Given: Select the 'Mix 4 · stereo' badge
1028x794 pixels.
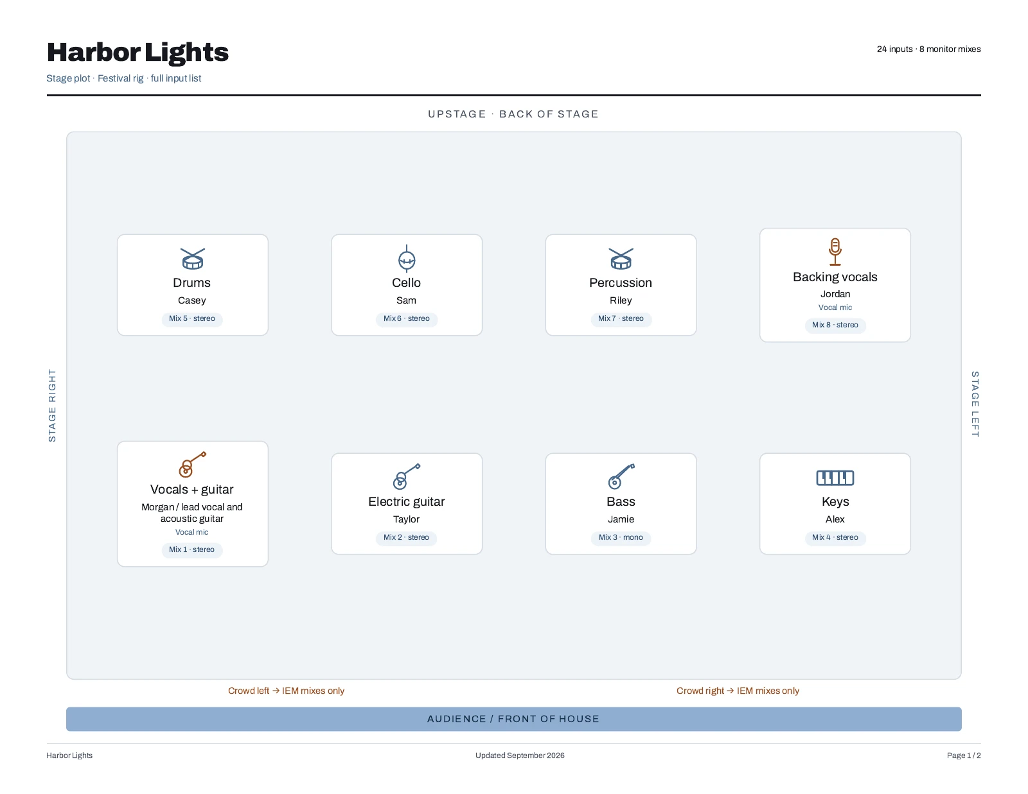Looking at the screenshot, I should click(835, 538).
